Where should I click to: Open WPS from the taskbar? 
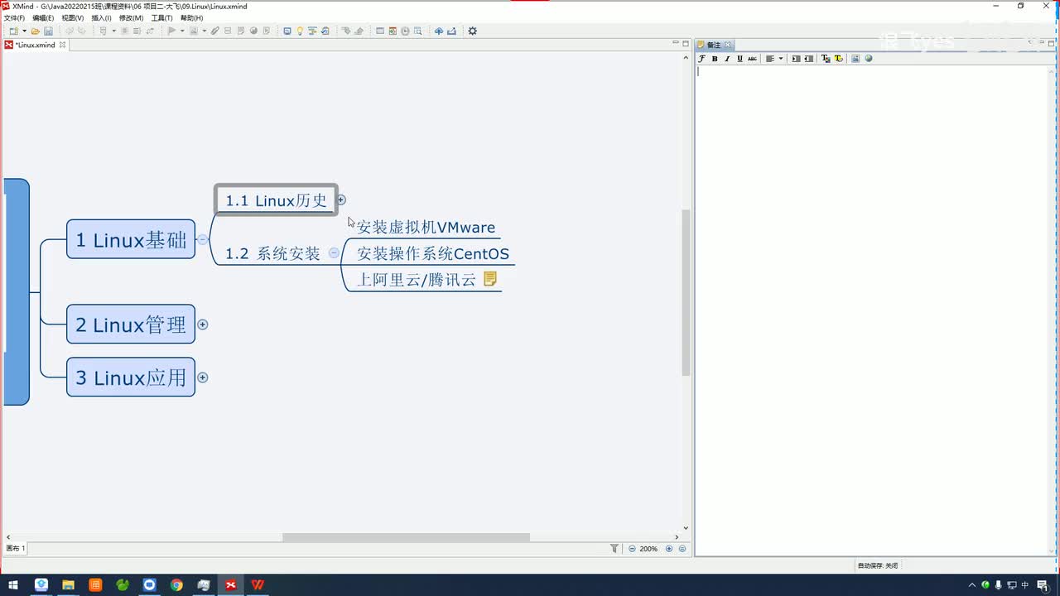pos(258,584)
